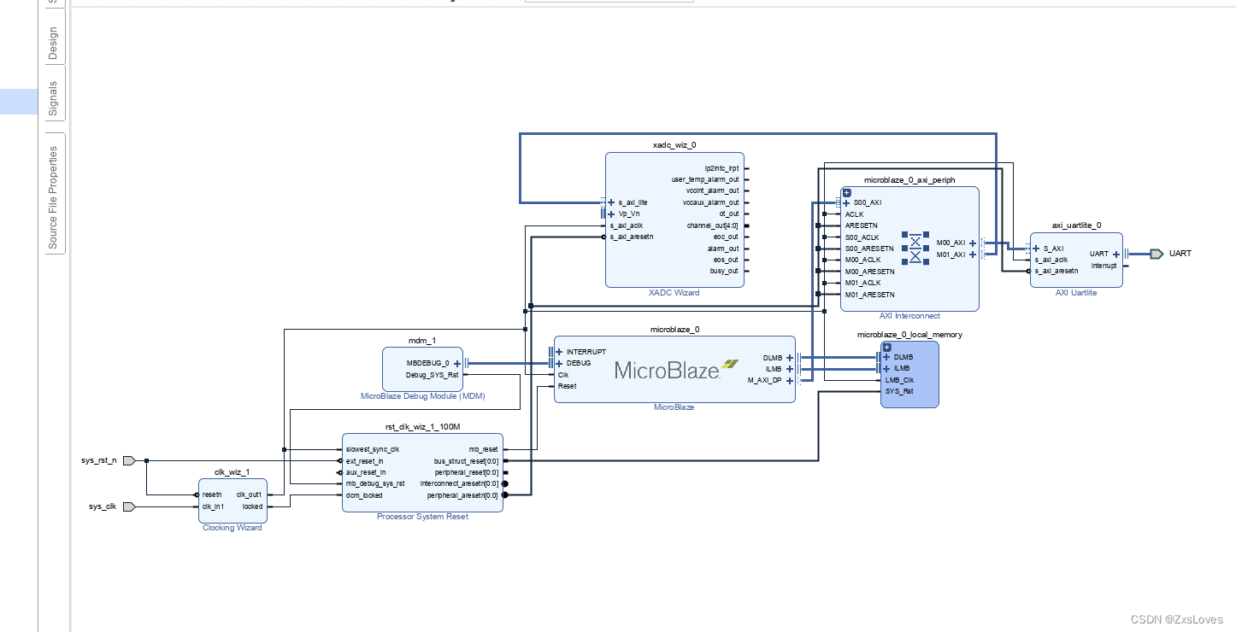
Task: Select the rst_clk_wiz_1_100M instance name
Action: 422,426
